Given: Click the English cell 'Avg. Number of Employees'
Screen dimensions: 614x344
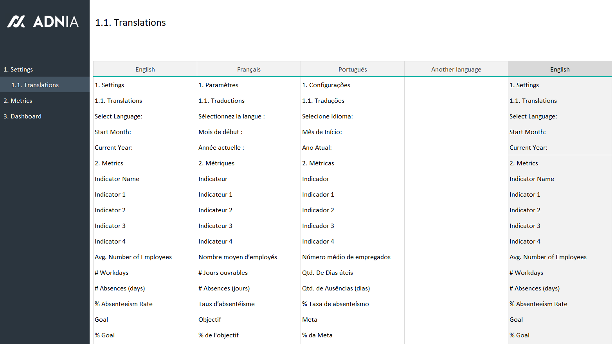Looking at the screenshot, I should [x=133, y=257].
